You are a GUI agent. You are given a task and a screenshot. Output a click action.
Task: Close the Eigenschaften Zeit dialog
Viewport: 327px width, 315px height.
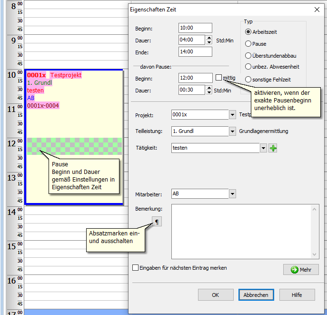click(x=317, y=9)
